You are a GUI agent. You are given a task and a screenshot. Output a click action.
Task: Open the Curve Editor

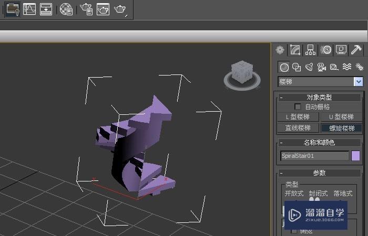pos(29,9)
